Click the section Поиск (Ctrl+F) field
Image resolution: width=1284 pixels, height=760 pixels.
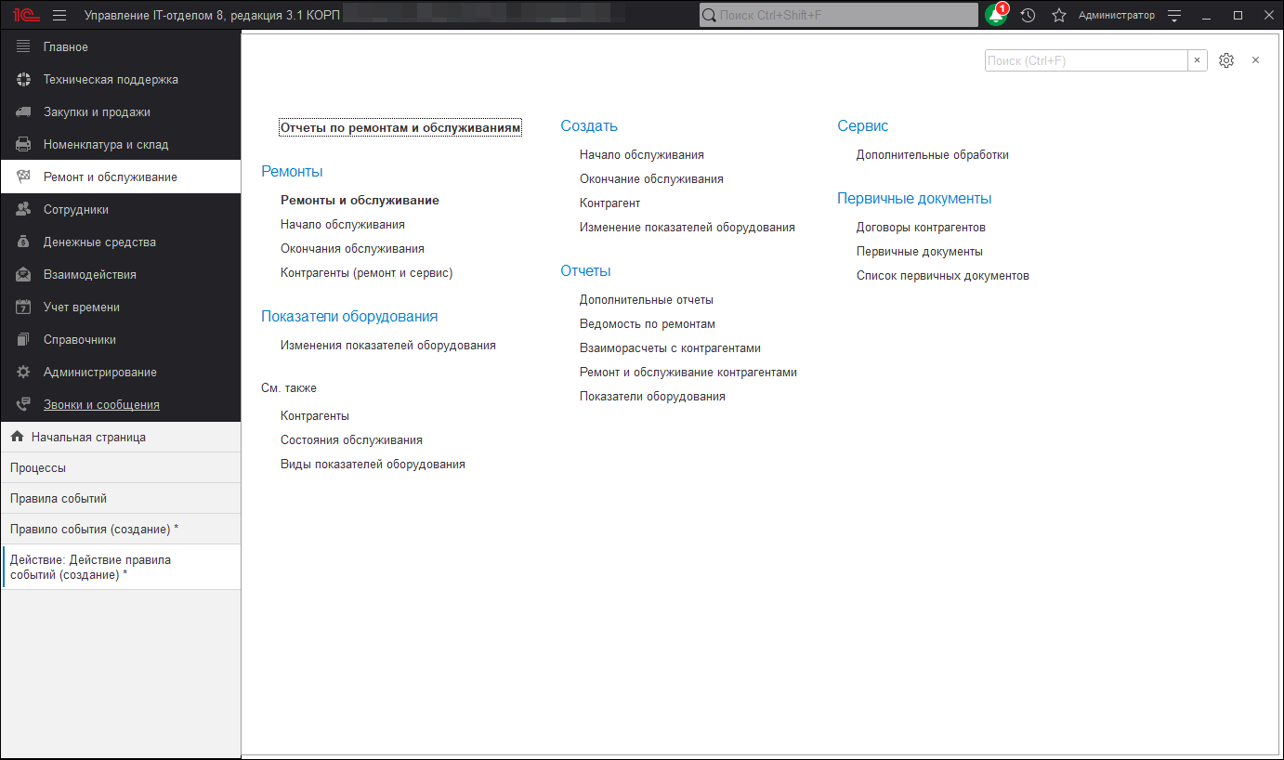point(1085,60)
